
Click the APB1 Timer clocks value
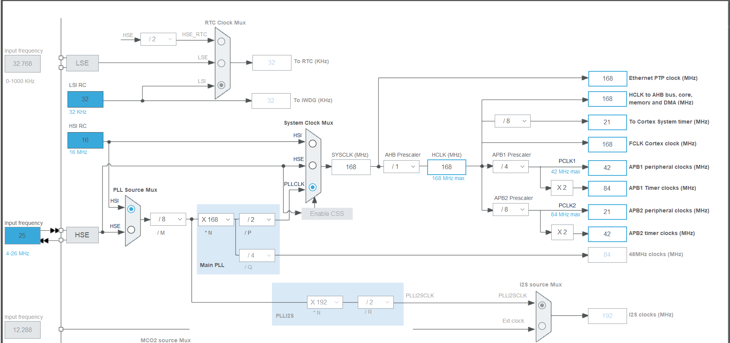coord(607,189)
